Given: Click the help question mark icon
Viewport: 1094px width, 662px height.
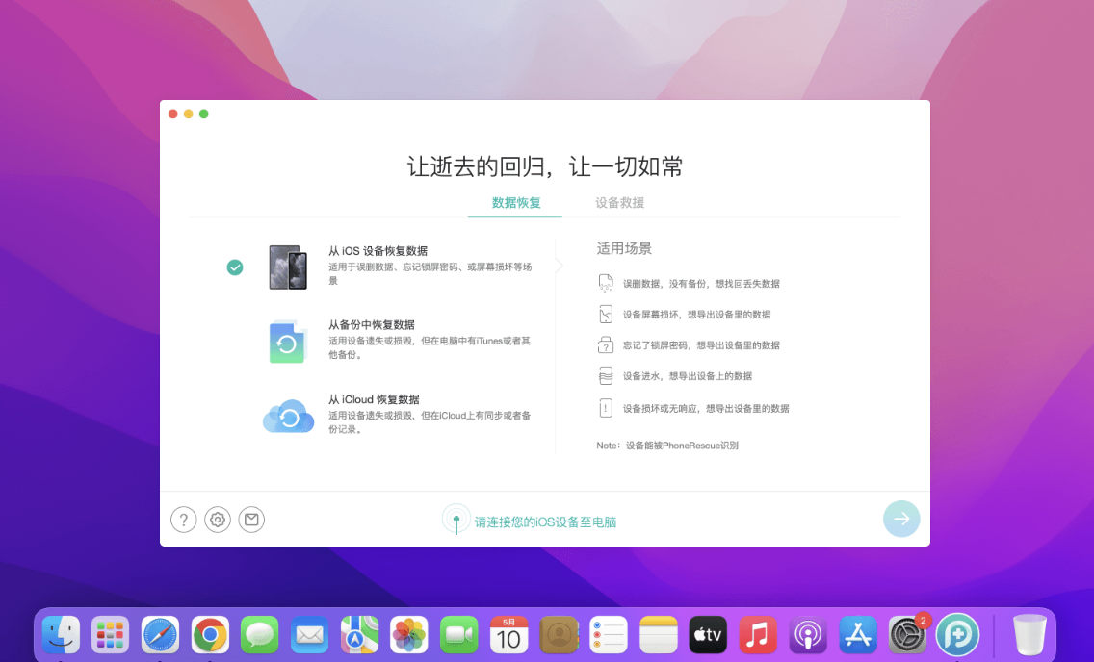Looking at the screenshot, I should (x=184, y=520).
